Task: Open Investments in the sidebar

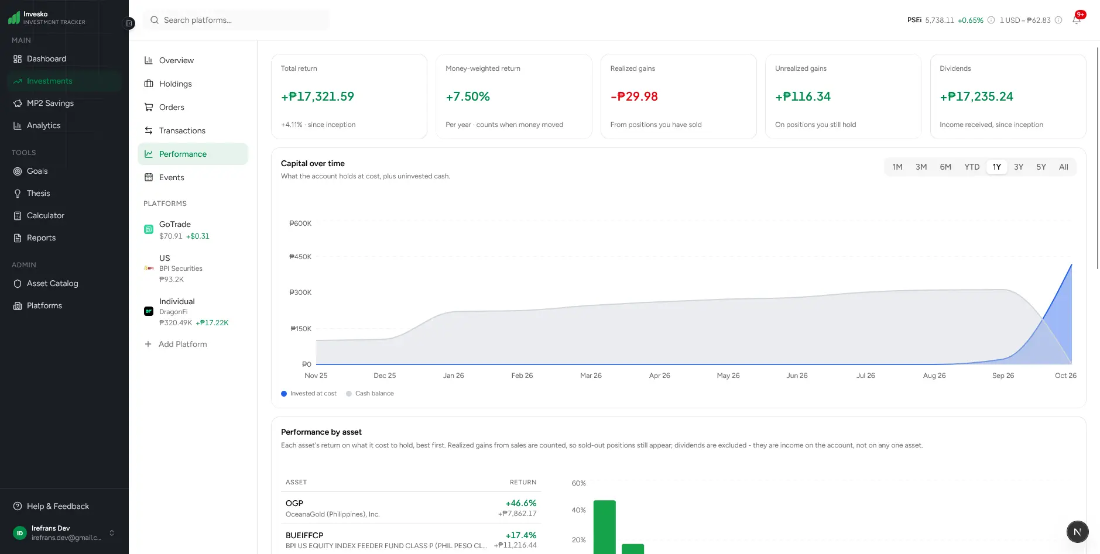Action: 64,81
